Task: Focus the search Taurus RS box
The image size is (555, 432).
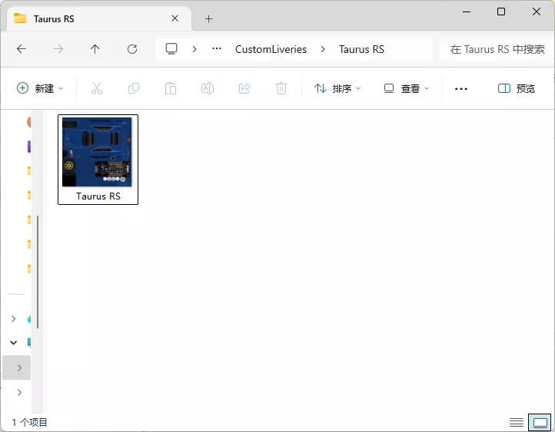Action: click(497, 49)
